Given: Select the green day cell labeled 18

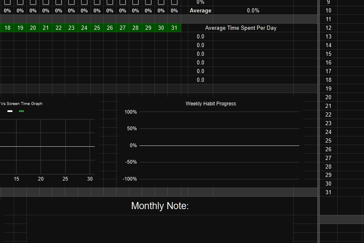Looking at the screenshot, I should 7,28.
